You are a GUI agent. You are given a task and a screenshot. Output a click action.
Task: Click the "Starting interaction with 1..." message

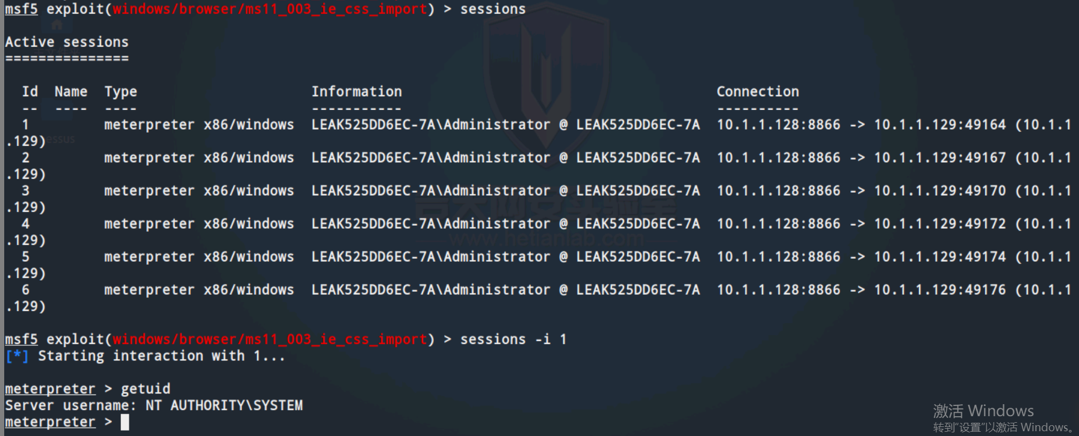coord(161,356)
